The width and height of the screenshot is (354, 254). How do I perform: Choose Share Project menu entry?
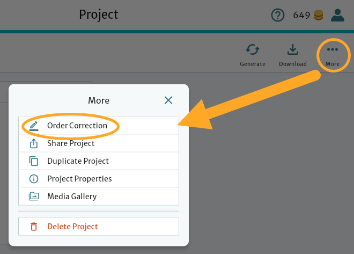tap(71, 143)
